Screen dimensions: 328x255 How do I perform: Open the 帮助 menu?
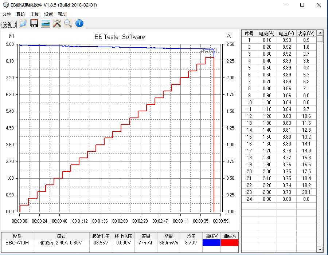62,14
